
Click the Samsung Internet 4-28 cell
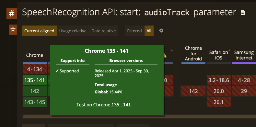[244, 80]
